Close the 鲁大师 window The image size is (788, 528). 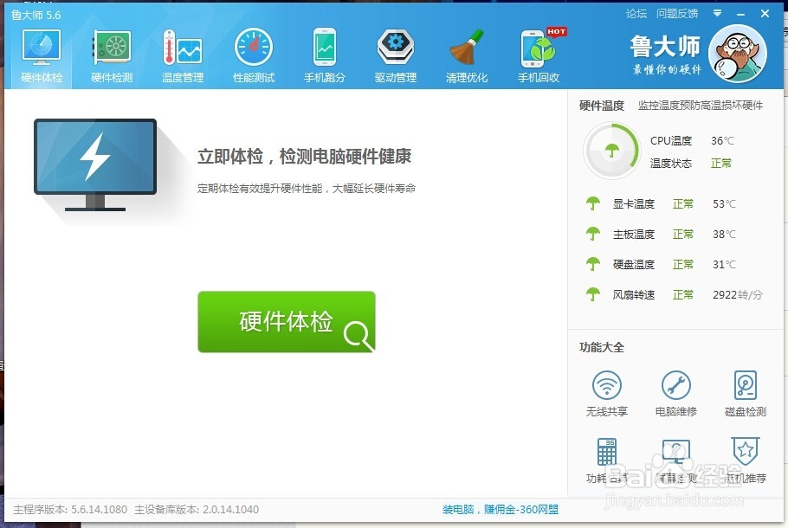pos(765,14)
